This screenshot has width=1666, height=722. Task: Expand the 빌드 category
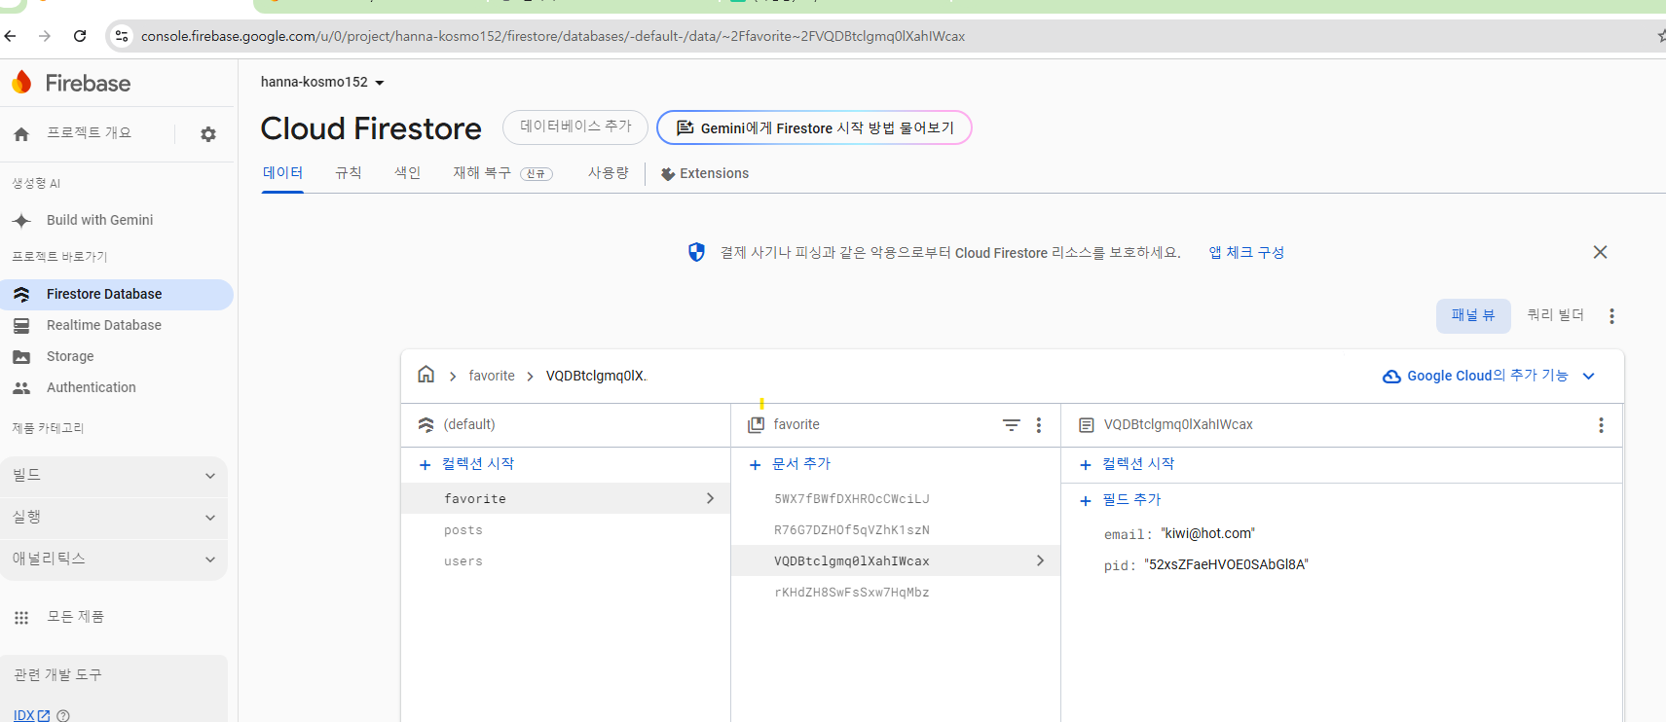click(x=114, y=476)
